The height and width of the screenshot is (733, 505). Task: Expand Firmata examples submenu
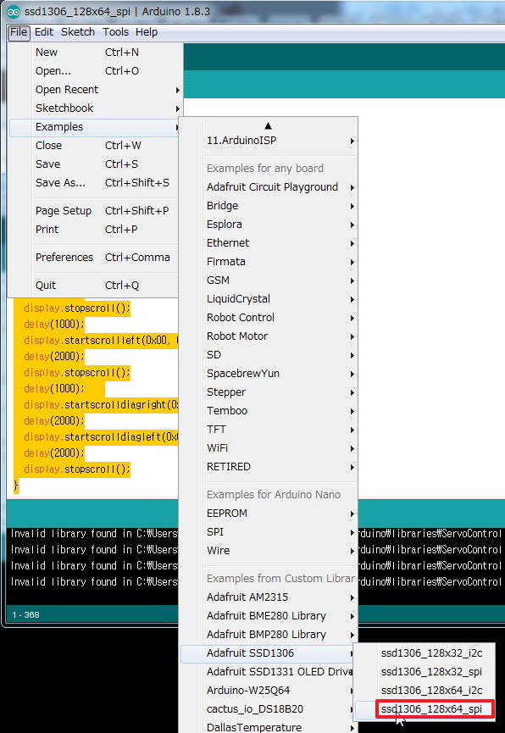tap(269, 262)
